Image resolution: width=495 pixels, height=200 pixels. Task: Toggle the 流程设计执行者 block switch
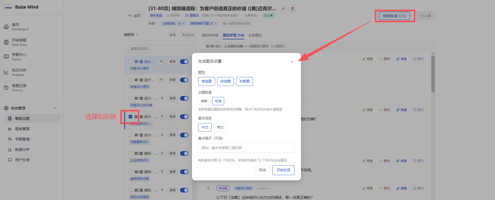pyautogui.click(x=184, y=98)
